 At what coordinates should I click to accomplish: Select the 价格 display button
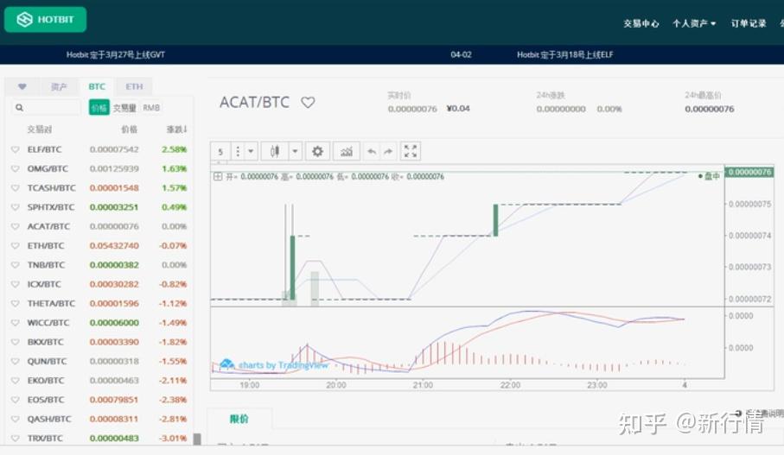coord(99,107)
